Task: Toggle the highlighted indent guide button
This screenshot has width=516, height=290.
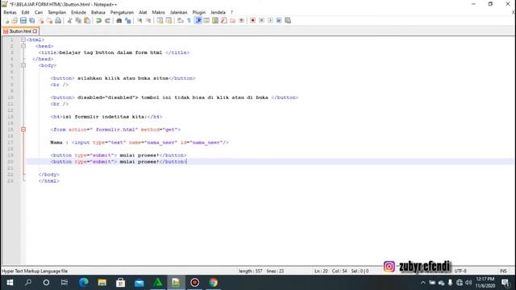Action: [x=198, y=21]
